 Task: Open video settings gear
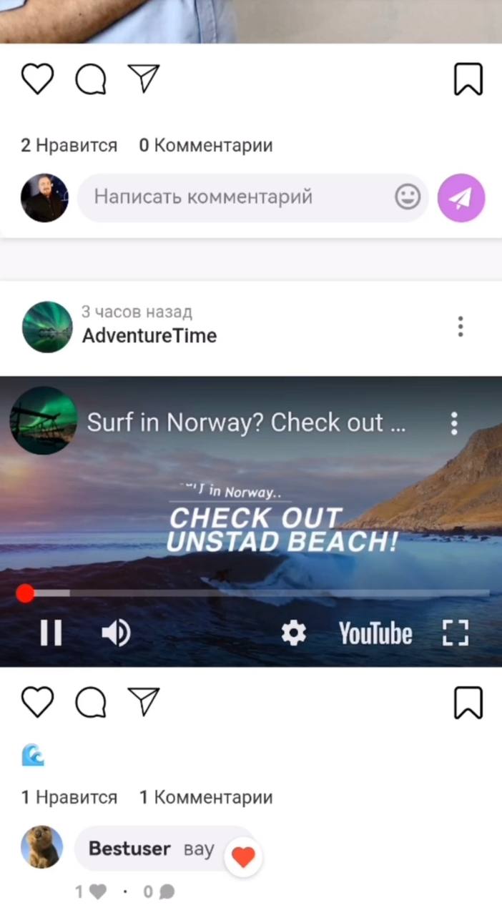point(293,633)
